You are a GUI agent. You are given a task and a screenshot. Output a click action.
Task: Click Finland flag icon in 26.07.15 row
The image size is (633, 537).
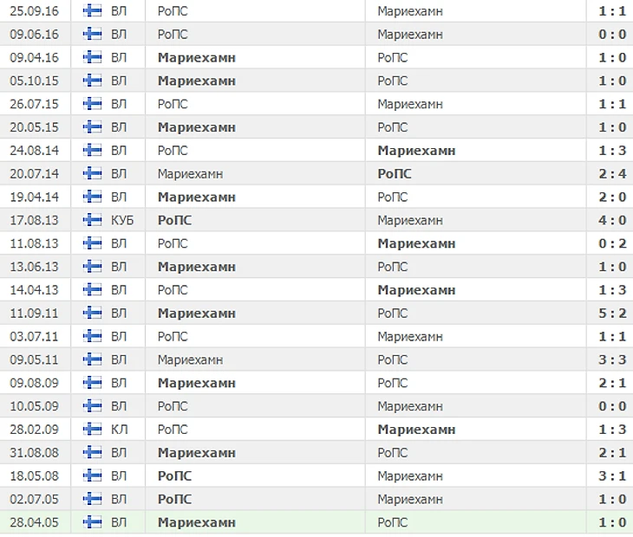pyautogui.click(x=92, y=104)
